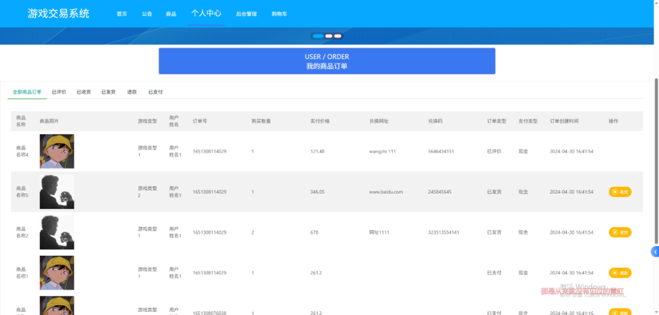The image size is (659, 315).
Task: Click the exchange code 5646434151
Action: point(441,151)
